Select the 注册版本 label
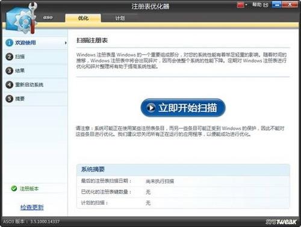301x227 pixels. click(x=29, y=188)
